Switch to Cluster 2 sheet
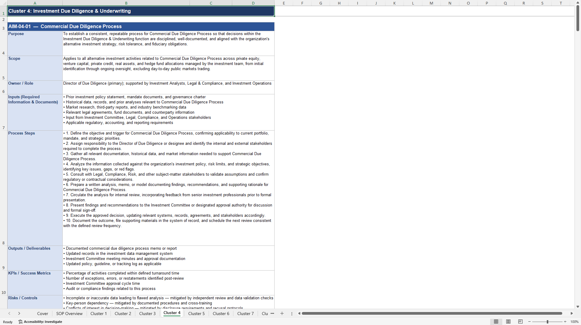The image size is (581, 325). pyautogui.click(x=123, y=314)
